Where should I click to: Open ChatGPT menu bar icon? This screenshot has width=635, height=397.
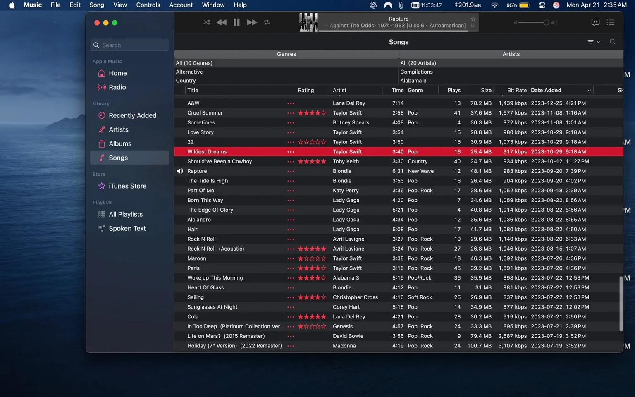(x=373, y=5)
